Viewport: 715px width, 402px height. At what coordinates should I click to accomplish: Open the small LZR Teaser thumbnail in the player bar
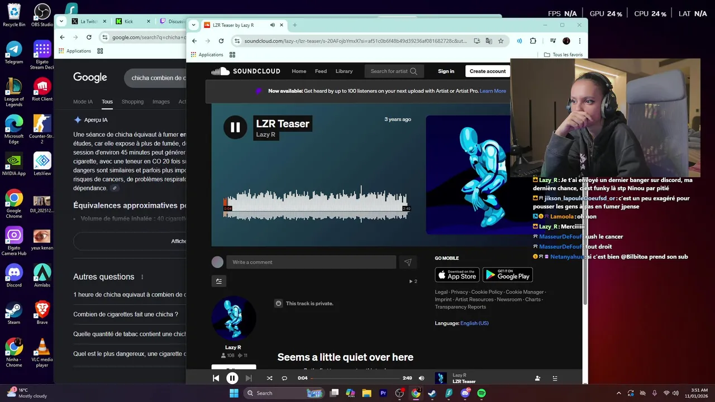[x=441, y=378]
